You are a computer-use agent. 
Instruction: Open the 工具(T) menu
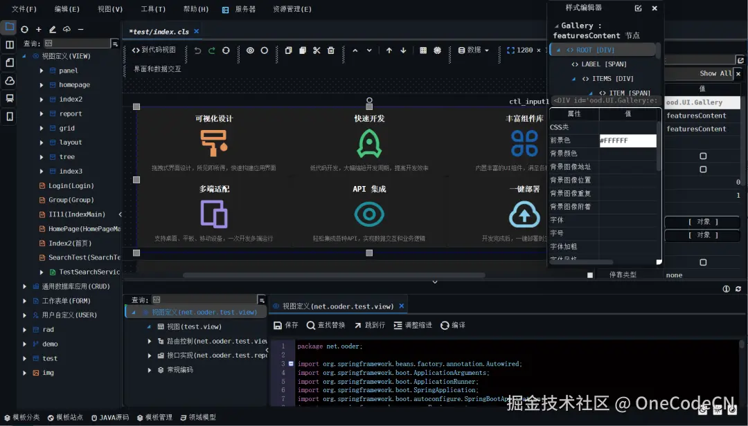pos(153,9)
